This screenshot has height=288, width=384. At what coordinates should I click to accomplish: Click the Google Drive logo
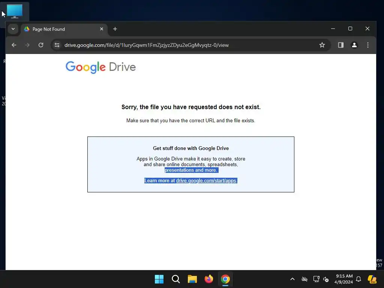click(x=100, y=67)
